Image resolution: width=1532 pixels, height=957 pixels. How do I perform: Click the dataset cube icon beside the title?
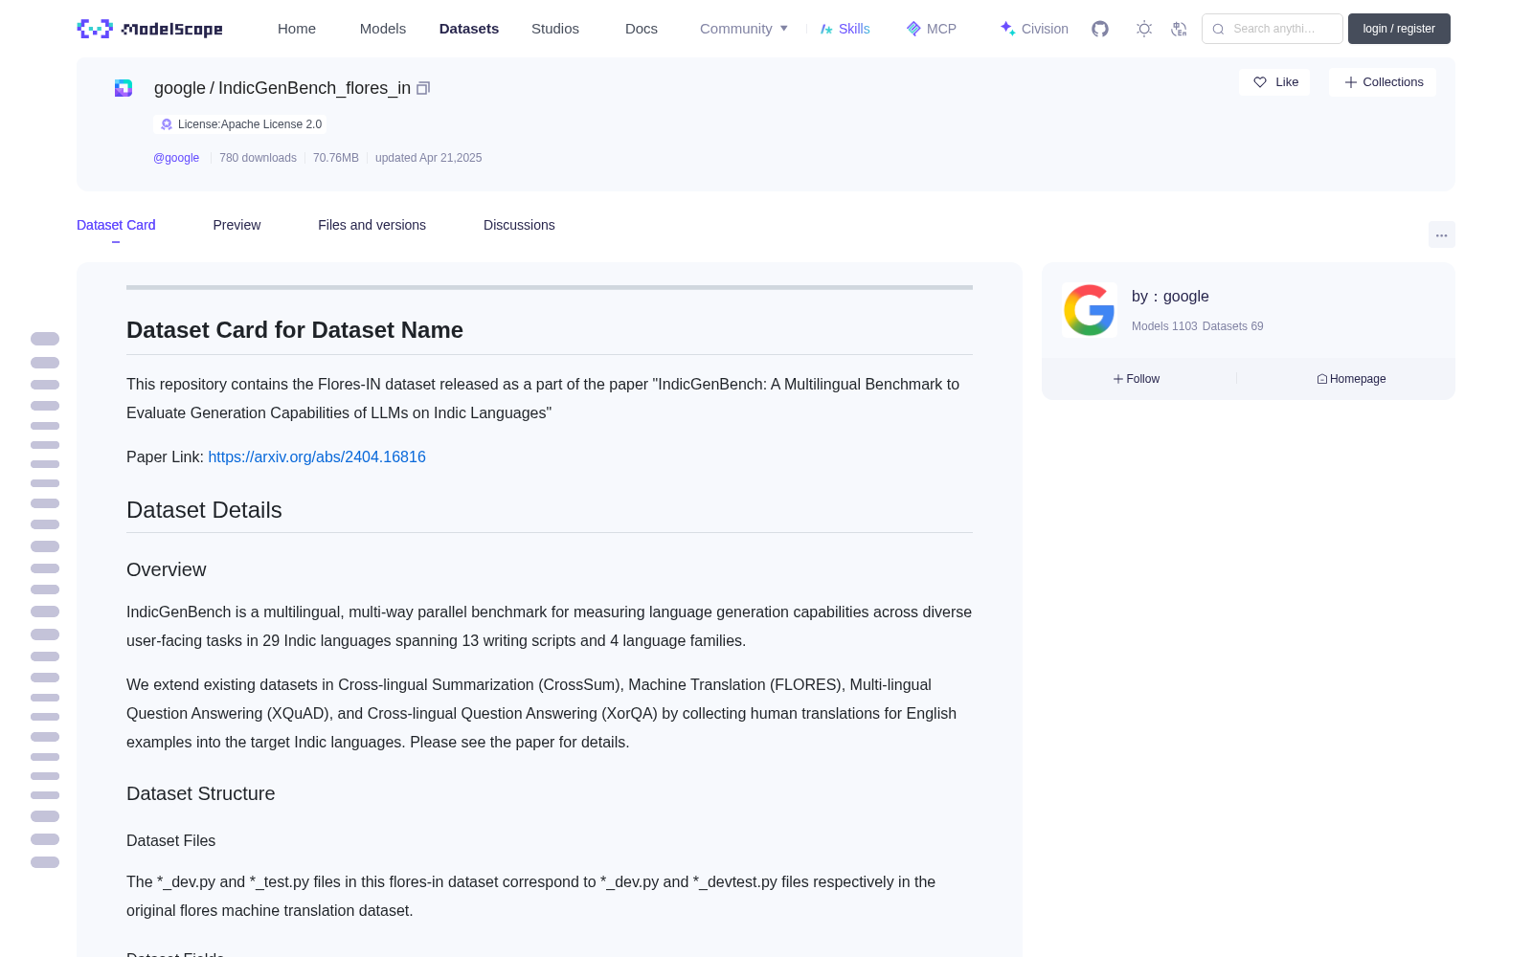(124, 88)
